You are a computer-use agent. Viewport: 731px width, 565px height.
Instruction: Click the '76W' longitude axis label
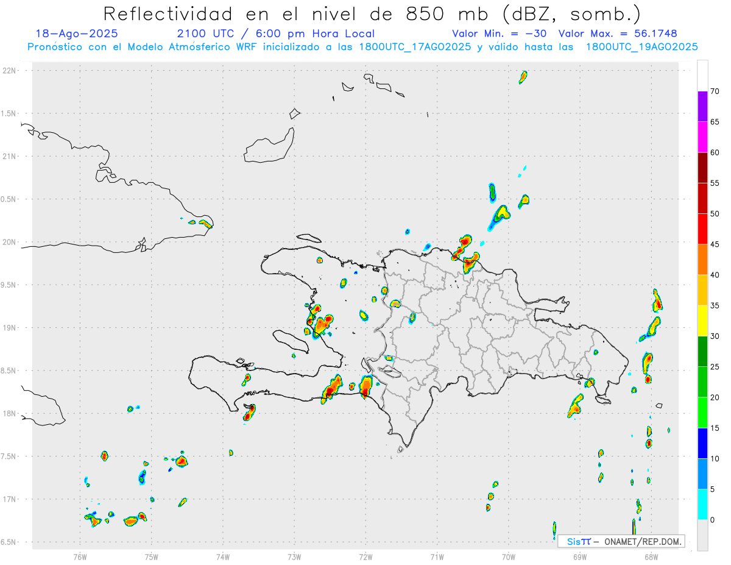(x=80, y=556)
